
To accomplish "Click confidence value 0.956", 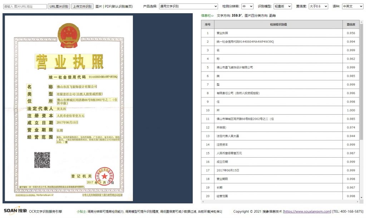I will pyautogui.click(x=351, y=33).
